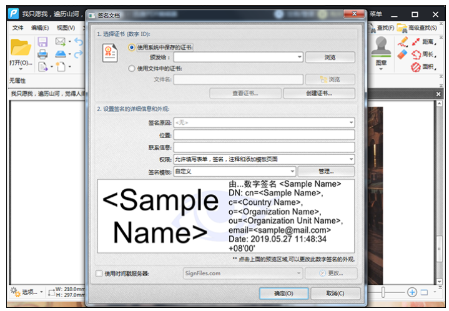Click the View Certificate (查看证书) button
Screen dimensions: 449x311
coord(245,93)
